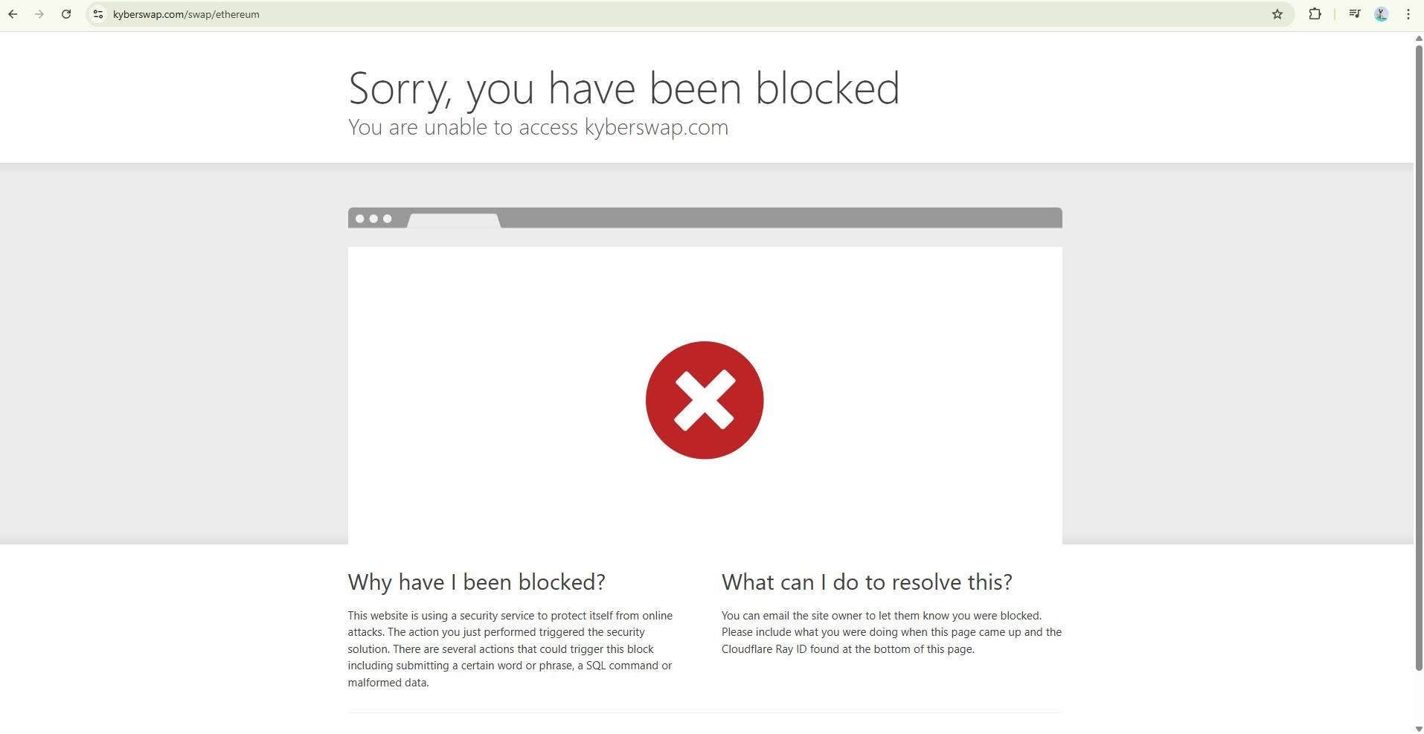Bookmark this tab with the star icon
1424x734 pixels.
pos(1277,14)
